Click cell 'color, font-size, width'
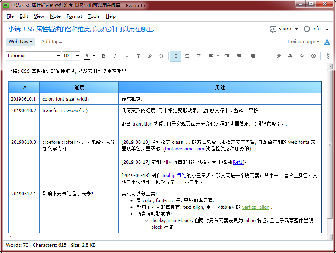 click(x=79, y=99)
